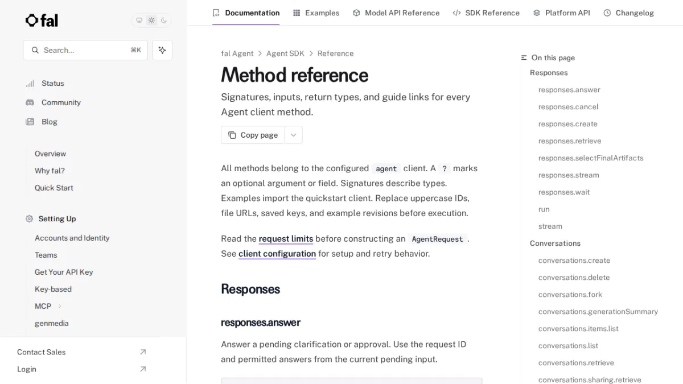Jump to responses.retrieve in outline
Screen dimensions: 683x384
tap(570, 141)
